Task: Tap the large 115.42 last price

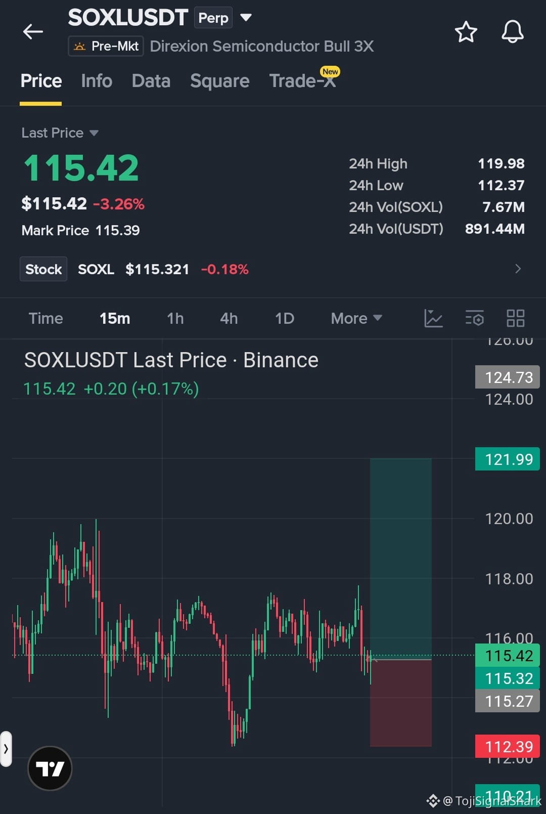Action: click(x=81, y=168)
